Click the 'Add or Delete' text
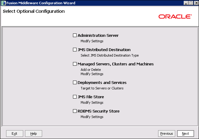 (x=91, y=70)
